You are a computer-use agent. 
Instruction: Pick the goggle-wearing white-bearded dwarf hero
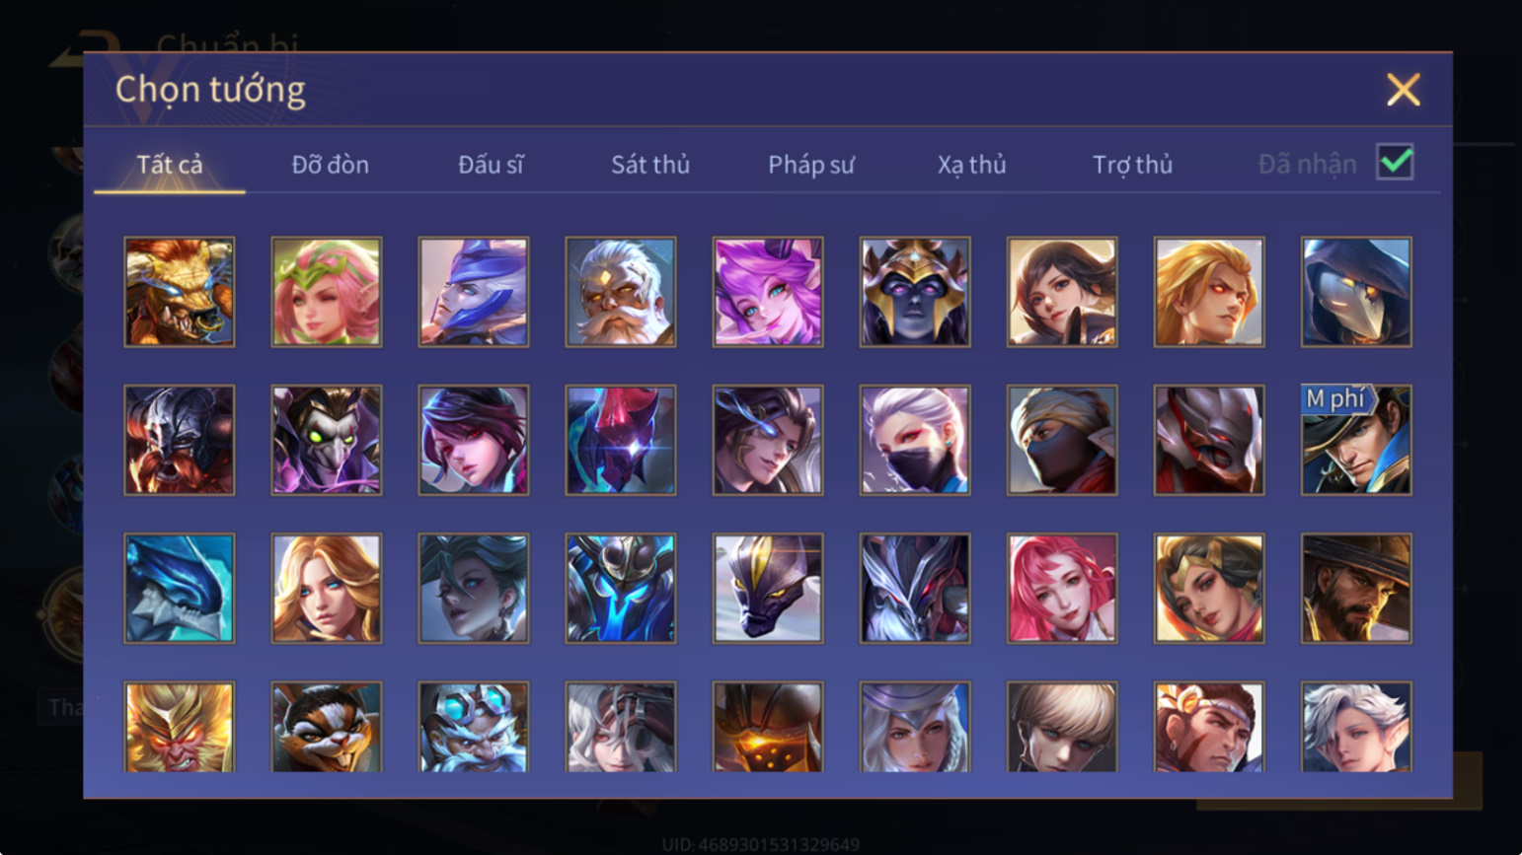tap(474, 727)
